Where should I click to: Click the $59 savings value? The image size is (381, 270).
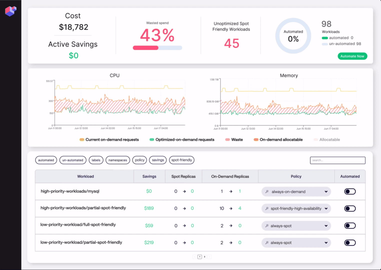[x=149, y=226]
